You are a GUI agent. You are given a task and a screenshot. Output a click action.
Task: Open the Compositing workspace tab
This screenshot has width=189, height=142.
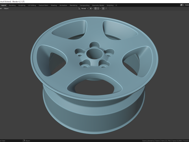coord(85,6)
